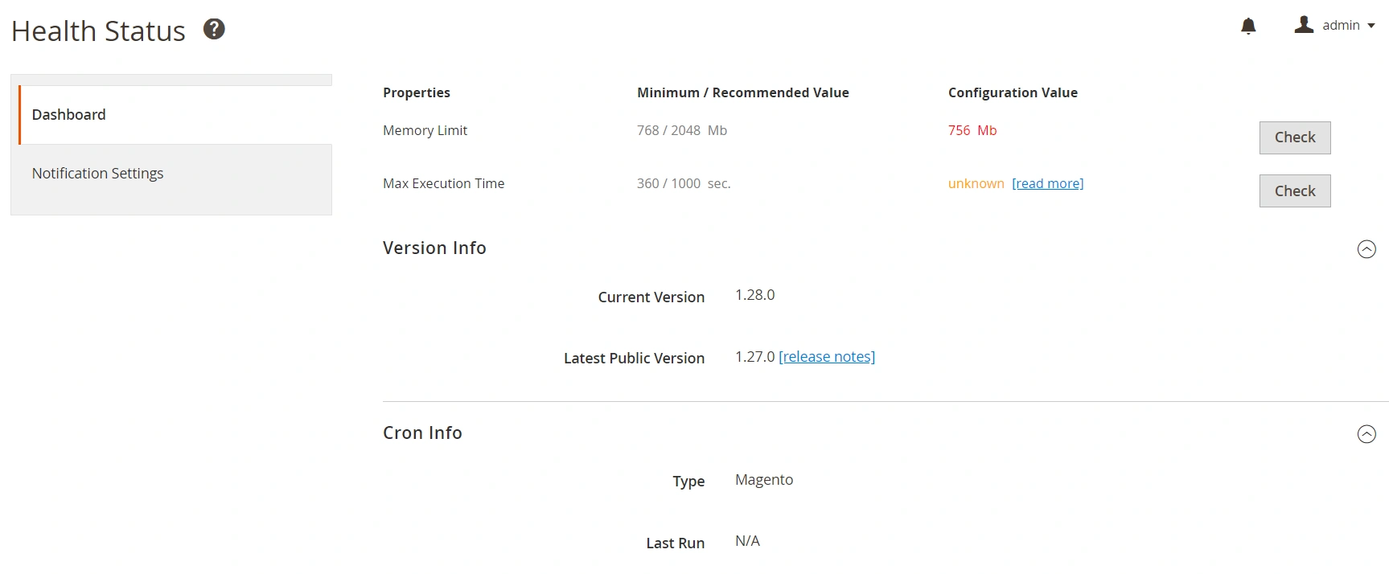Click the Configuration Value column header
Screen dimensions: 1389x574
coord(1013,92)
